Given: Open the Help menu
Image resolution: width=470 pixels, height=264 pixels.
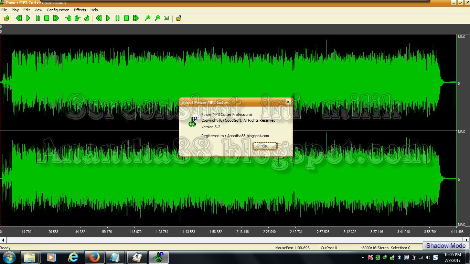Looking at the screenshot, I should click(94, 10).
